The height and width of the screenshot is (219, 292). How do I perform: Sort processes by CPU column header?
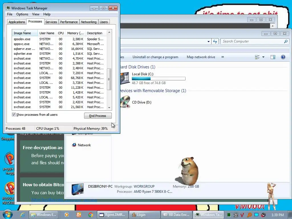(61, 33)
